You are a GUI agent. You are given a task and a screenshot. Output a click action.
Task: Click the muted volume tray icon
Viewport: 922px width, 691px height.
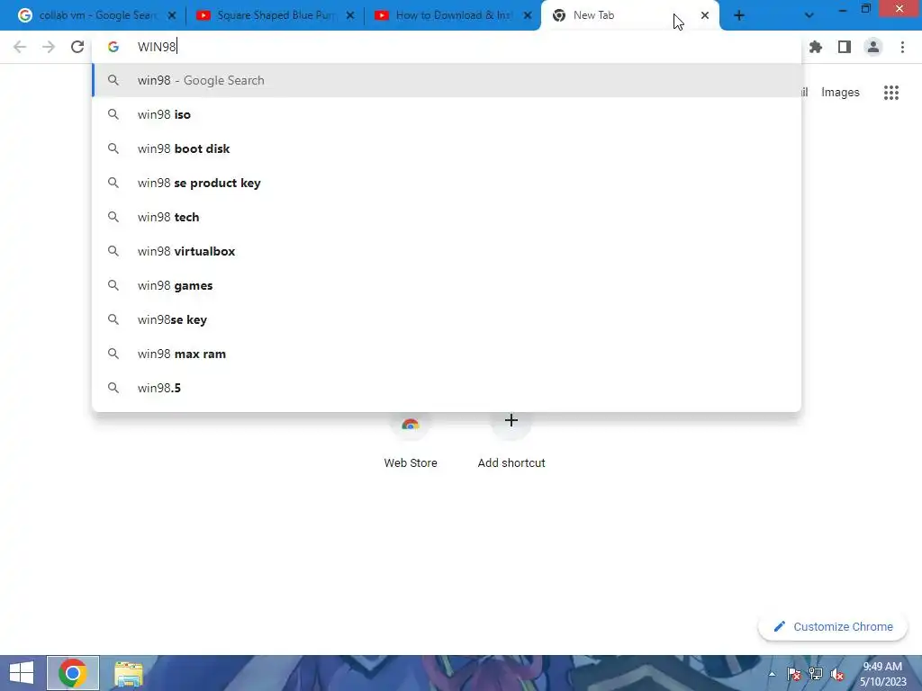point(837,674)
